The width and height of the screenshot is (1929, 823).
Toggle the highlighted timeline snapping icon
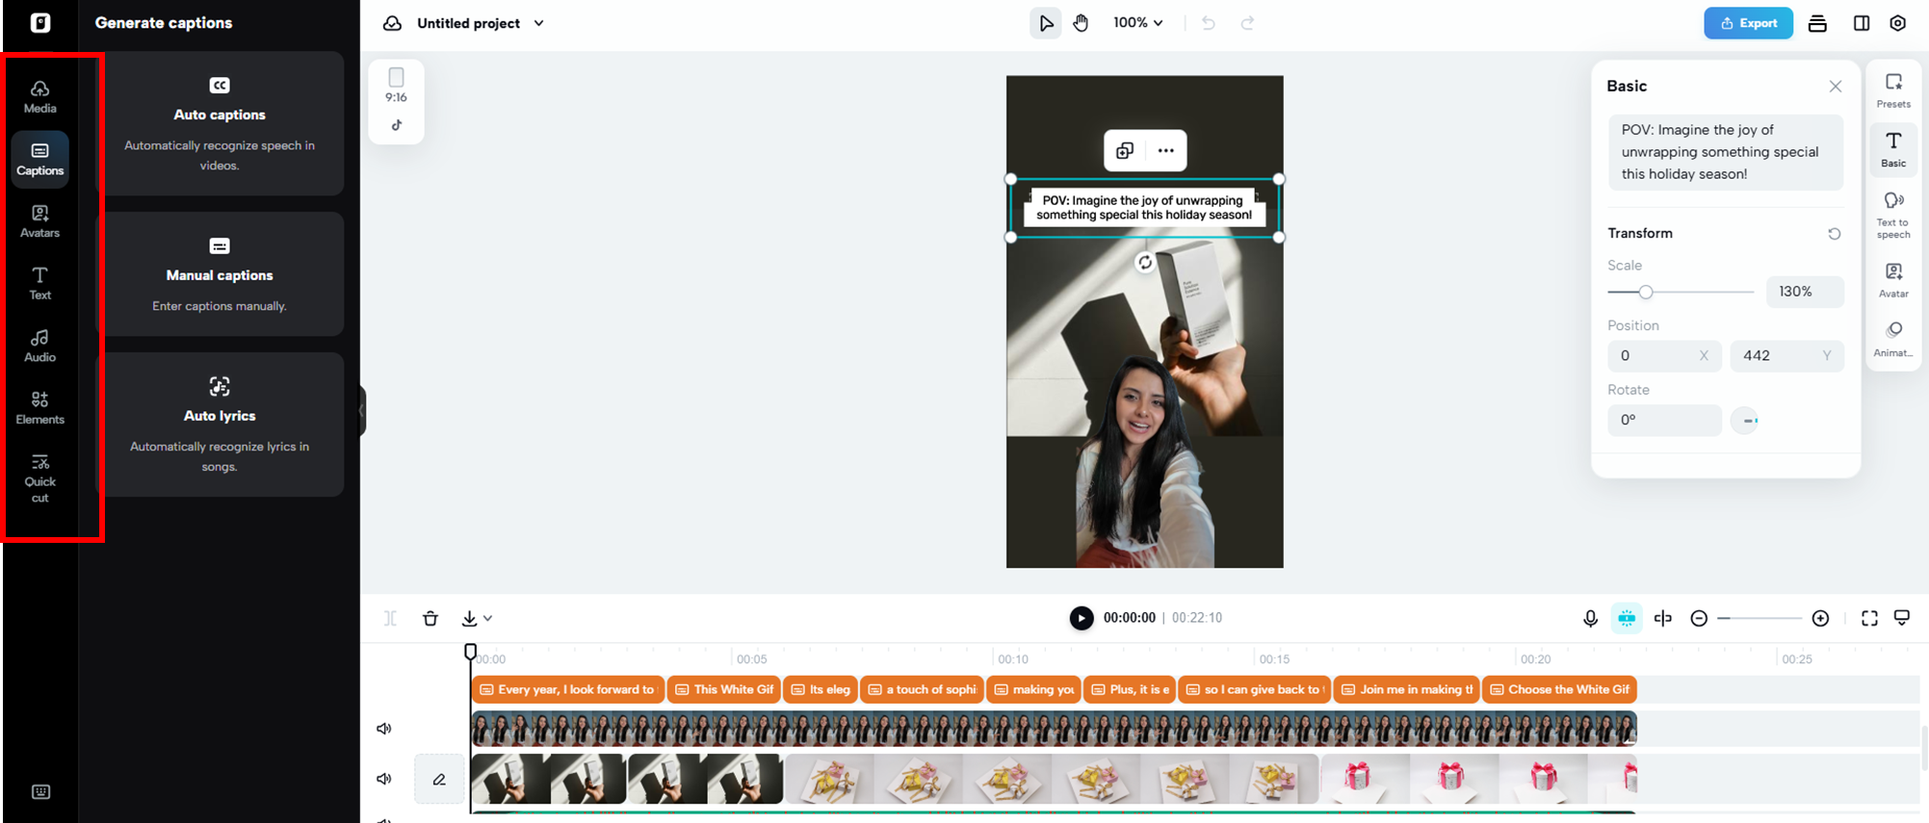coord(1627,618)
